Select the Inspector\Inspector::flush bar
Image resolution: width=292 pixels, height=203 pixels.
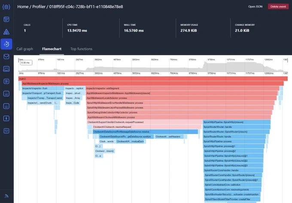click(43, 88)
